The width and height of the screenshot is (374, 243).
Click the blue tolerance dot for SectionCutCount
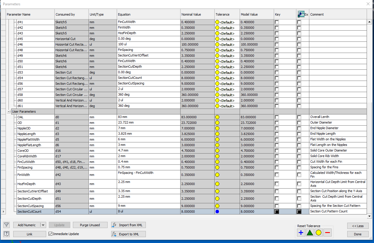218,211
